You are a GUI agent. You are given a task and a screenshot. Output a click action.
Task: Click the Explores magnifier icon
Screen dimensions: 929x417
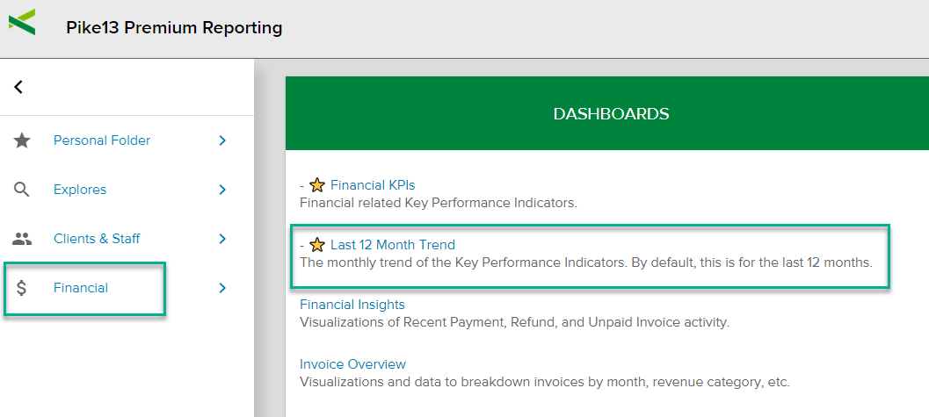tap(22, 190)
